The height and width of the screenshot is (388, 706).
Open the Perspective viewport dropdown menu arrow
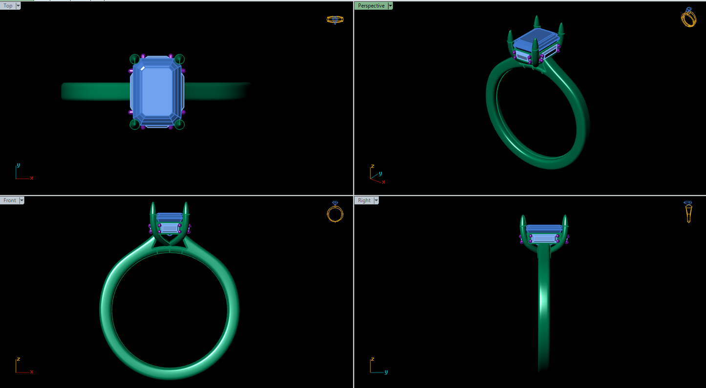(x=390, y=6)
